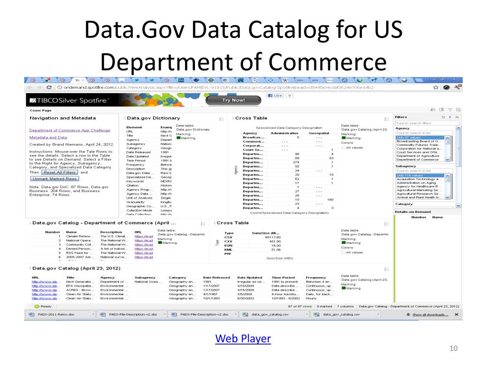Open the Web Player link

tap(243, 338)
